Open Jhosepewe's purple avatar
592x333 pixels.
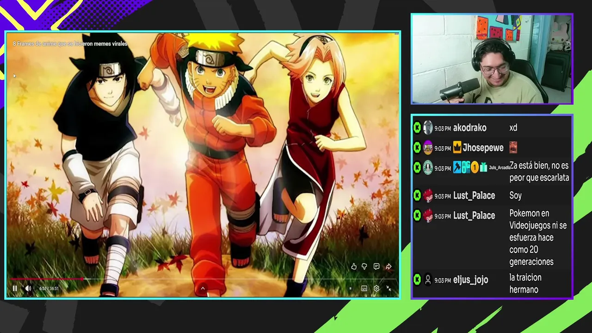[x=428, y=148]
